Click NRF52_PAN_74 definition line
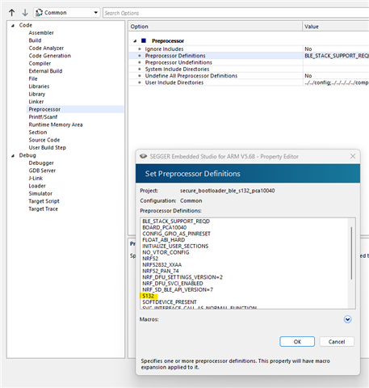369x388 pixels. tap(161, 271)
